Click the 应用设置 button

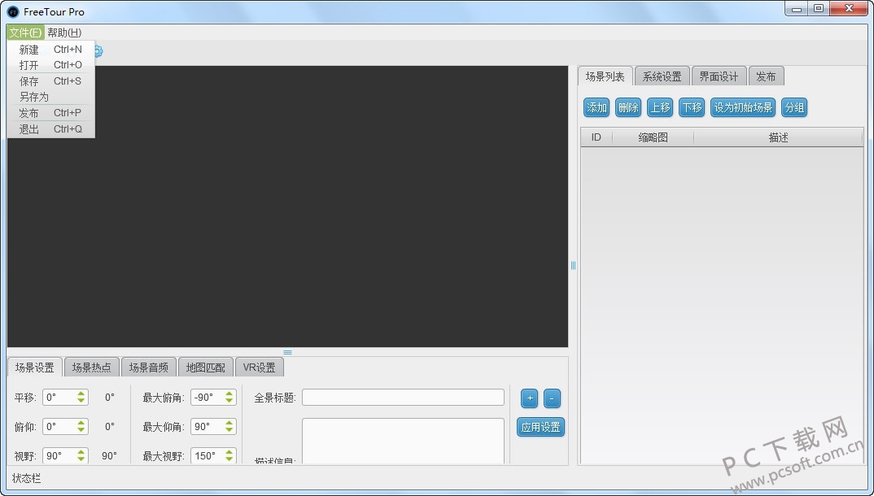[x=540, y=427]
